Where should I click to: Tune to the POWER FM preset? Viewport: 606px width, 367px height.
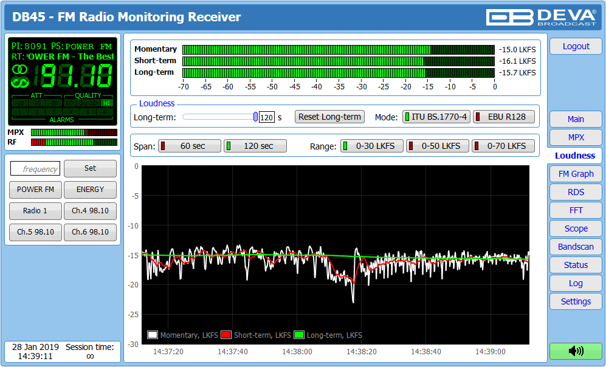click(x=35, y=190)
